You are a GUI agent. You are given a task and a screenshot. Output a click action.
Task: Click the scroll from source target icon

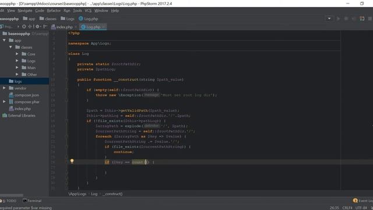pyautogui.click(x=24, y=27)
